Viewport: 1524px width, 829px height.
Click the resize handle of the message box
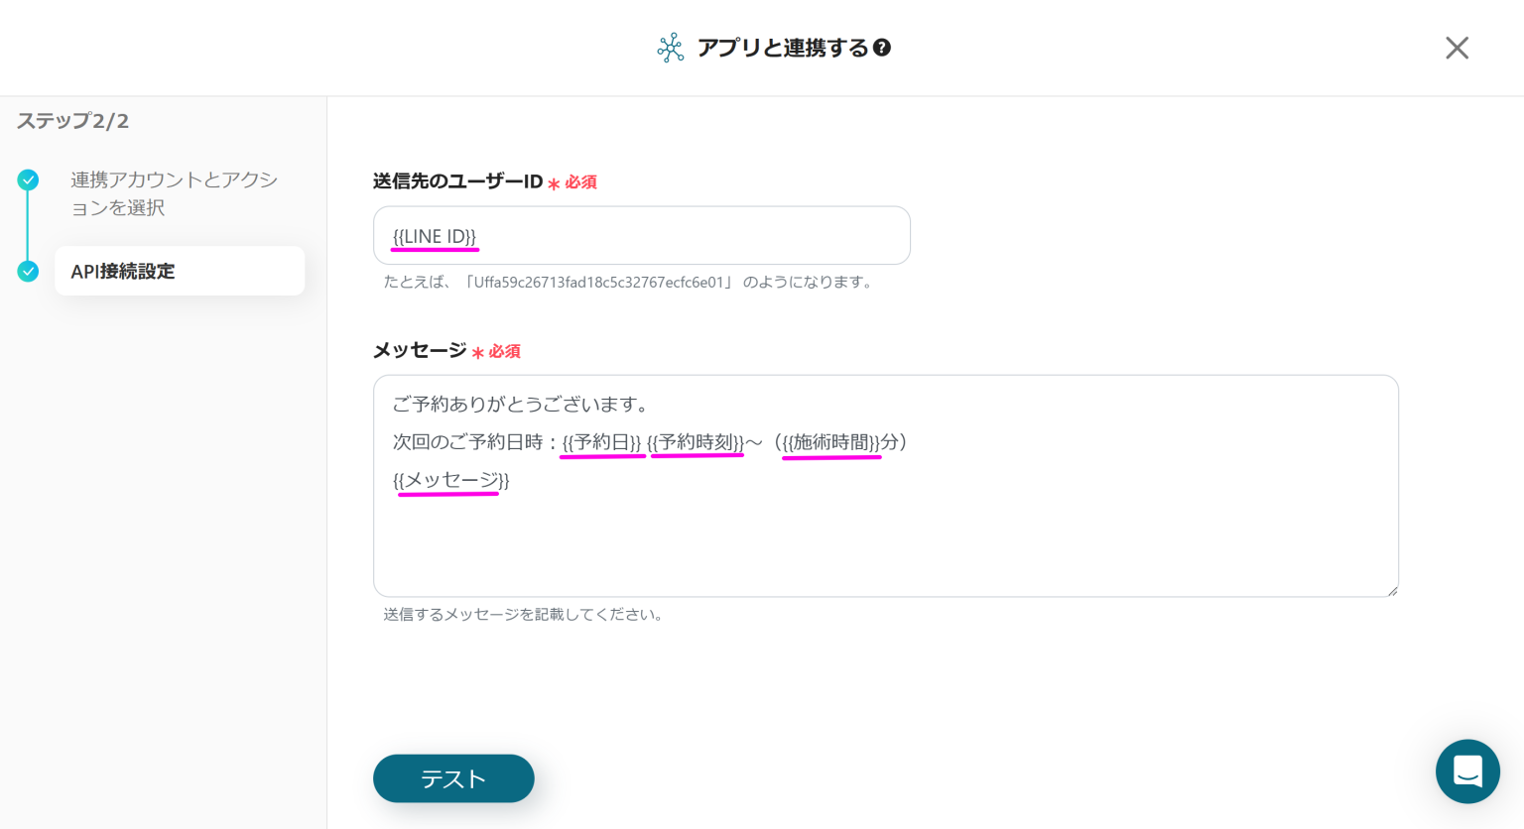pyautogui.click(x=1393, y=592)
